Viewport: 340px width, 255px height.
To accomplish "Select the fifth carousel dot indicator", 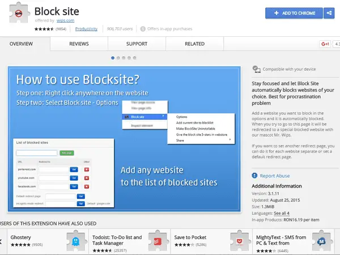I will click(x=135, y=58).
